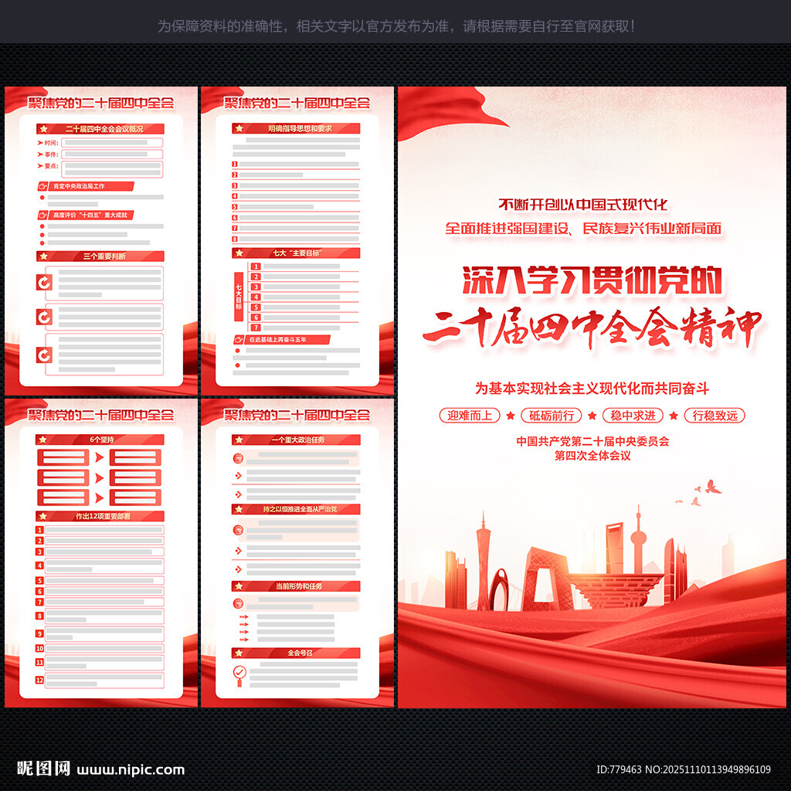791x791 pixels.
Task: Click the star between 稳中求进 and 行稳致远
Action: [674, 416]
